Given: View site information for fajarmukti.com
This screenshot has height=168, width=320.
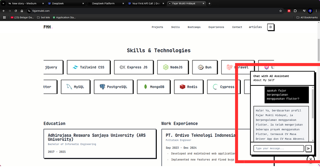Looking at the screenshot, I should pos(29,11).
